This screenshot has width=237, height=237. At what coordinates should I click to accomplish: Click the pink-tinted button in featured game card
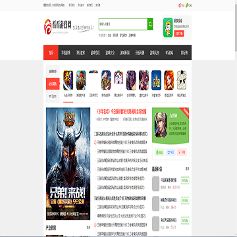(x=182, y=152)
